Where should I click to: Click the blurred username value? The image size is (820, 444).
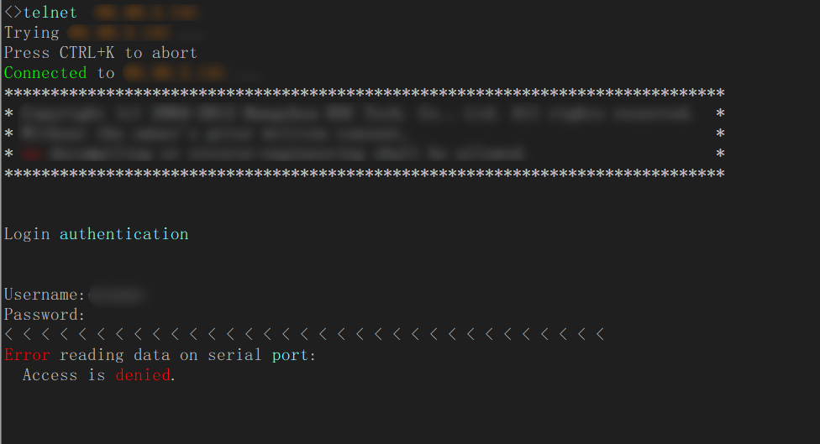tap(117, 295)
